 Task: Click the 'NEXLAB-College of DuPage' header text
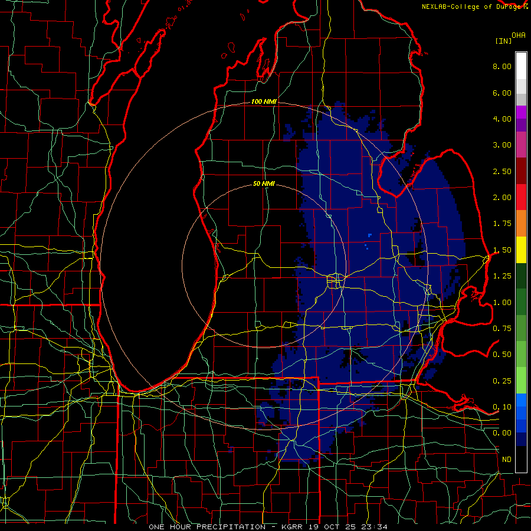(x=471, y=6)
